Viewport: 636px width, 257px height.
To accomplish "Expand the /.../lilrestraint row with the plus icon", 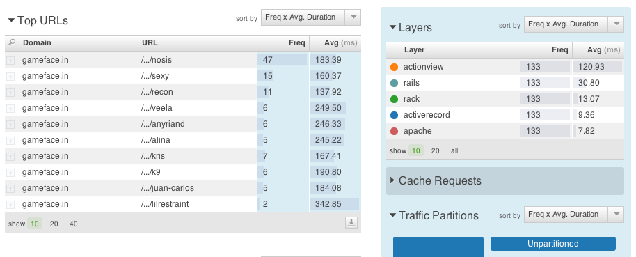I will click(10, 205).
